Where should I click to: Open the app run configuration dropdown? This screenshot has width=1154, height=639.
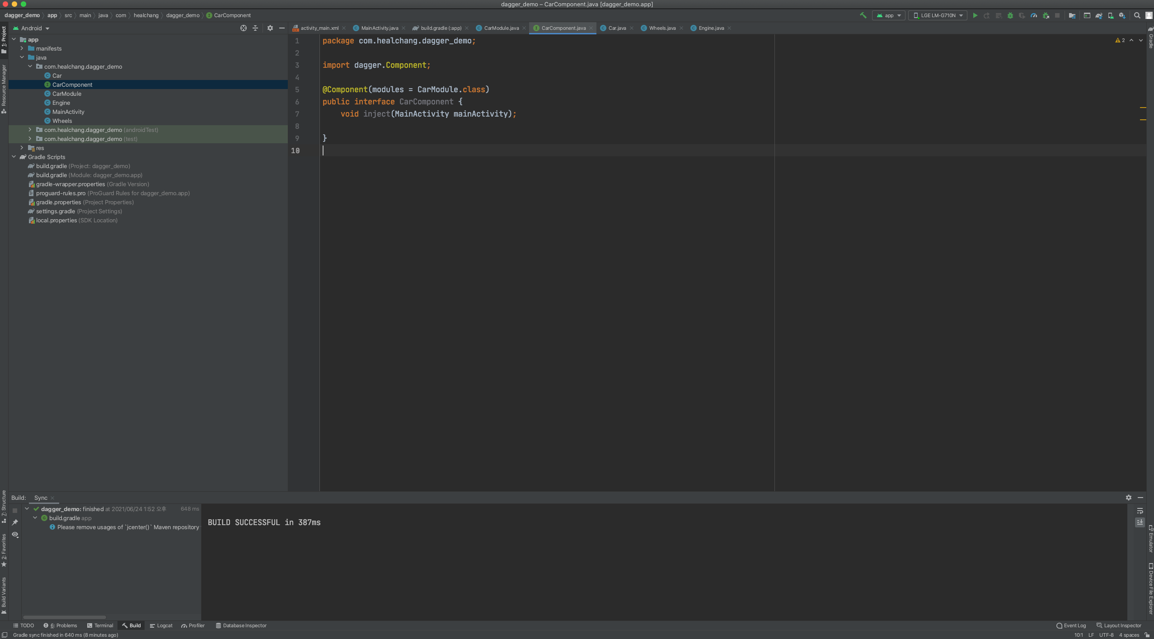point(889,15)
